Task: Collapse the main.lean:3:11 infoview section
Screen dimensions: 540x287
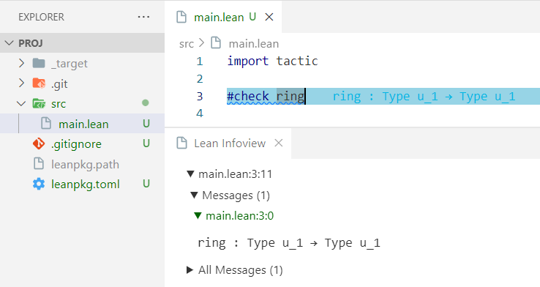Action: [190, 174]
